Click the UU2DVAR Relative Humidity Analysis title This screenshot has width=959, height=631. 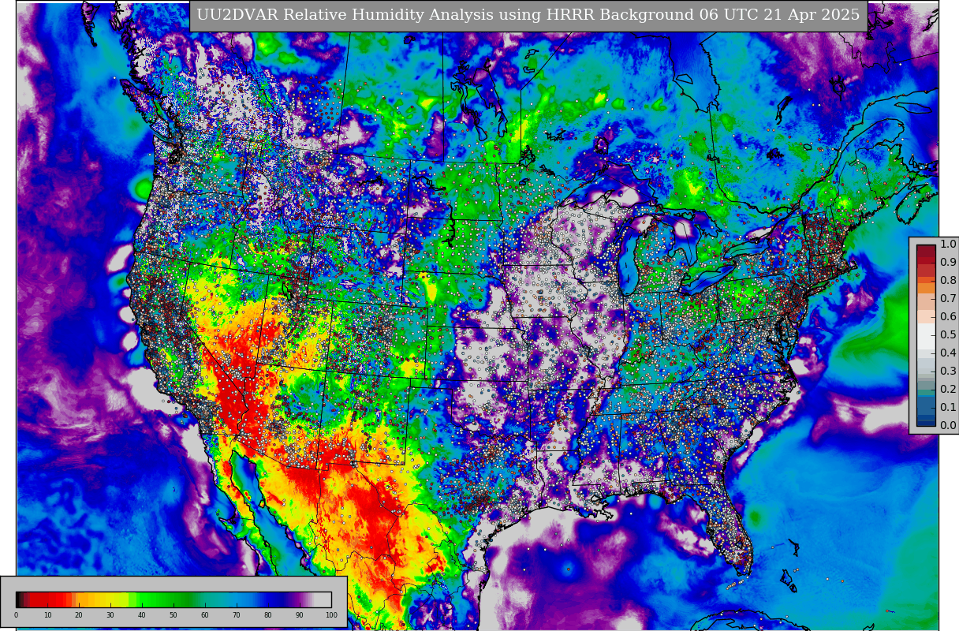point(528,15)
